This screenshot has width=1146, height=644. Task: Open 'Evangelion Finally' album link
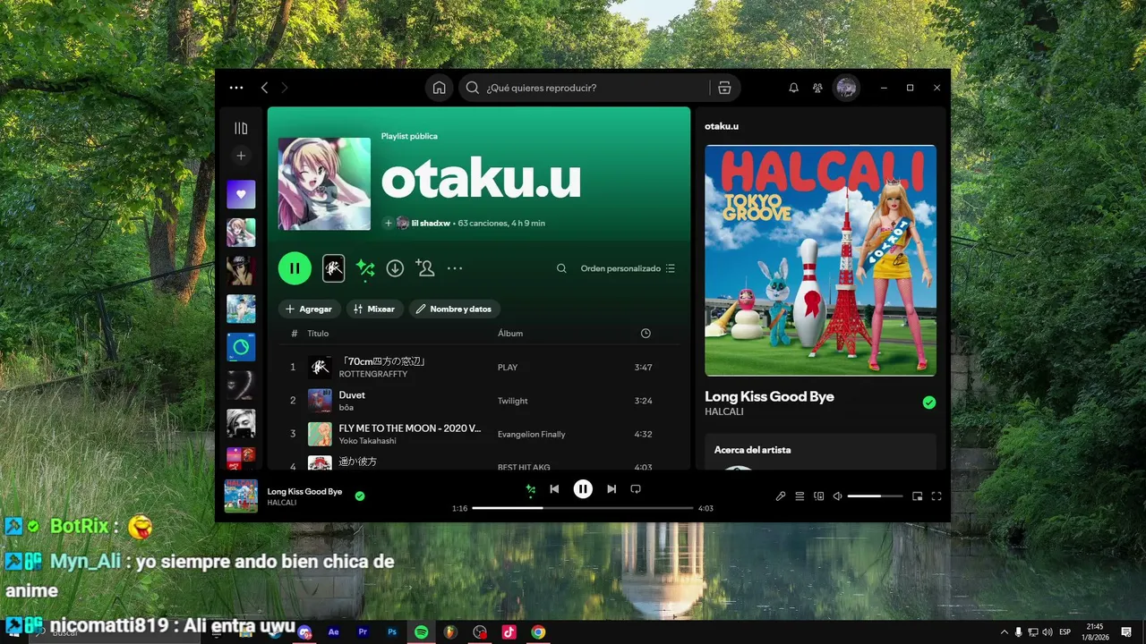click(532, 435)
